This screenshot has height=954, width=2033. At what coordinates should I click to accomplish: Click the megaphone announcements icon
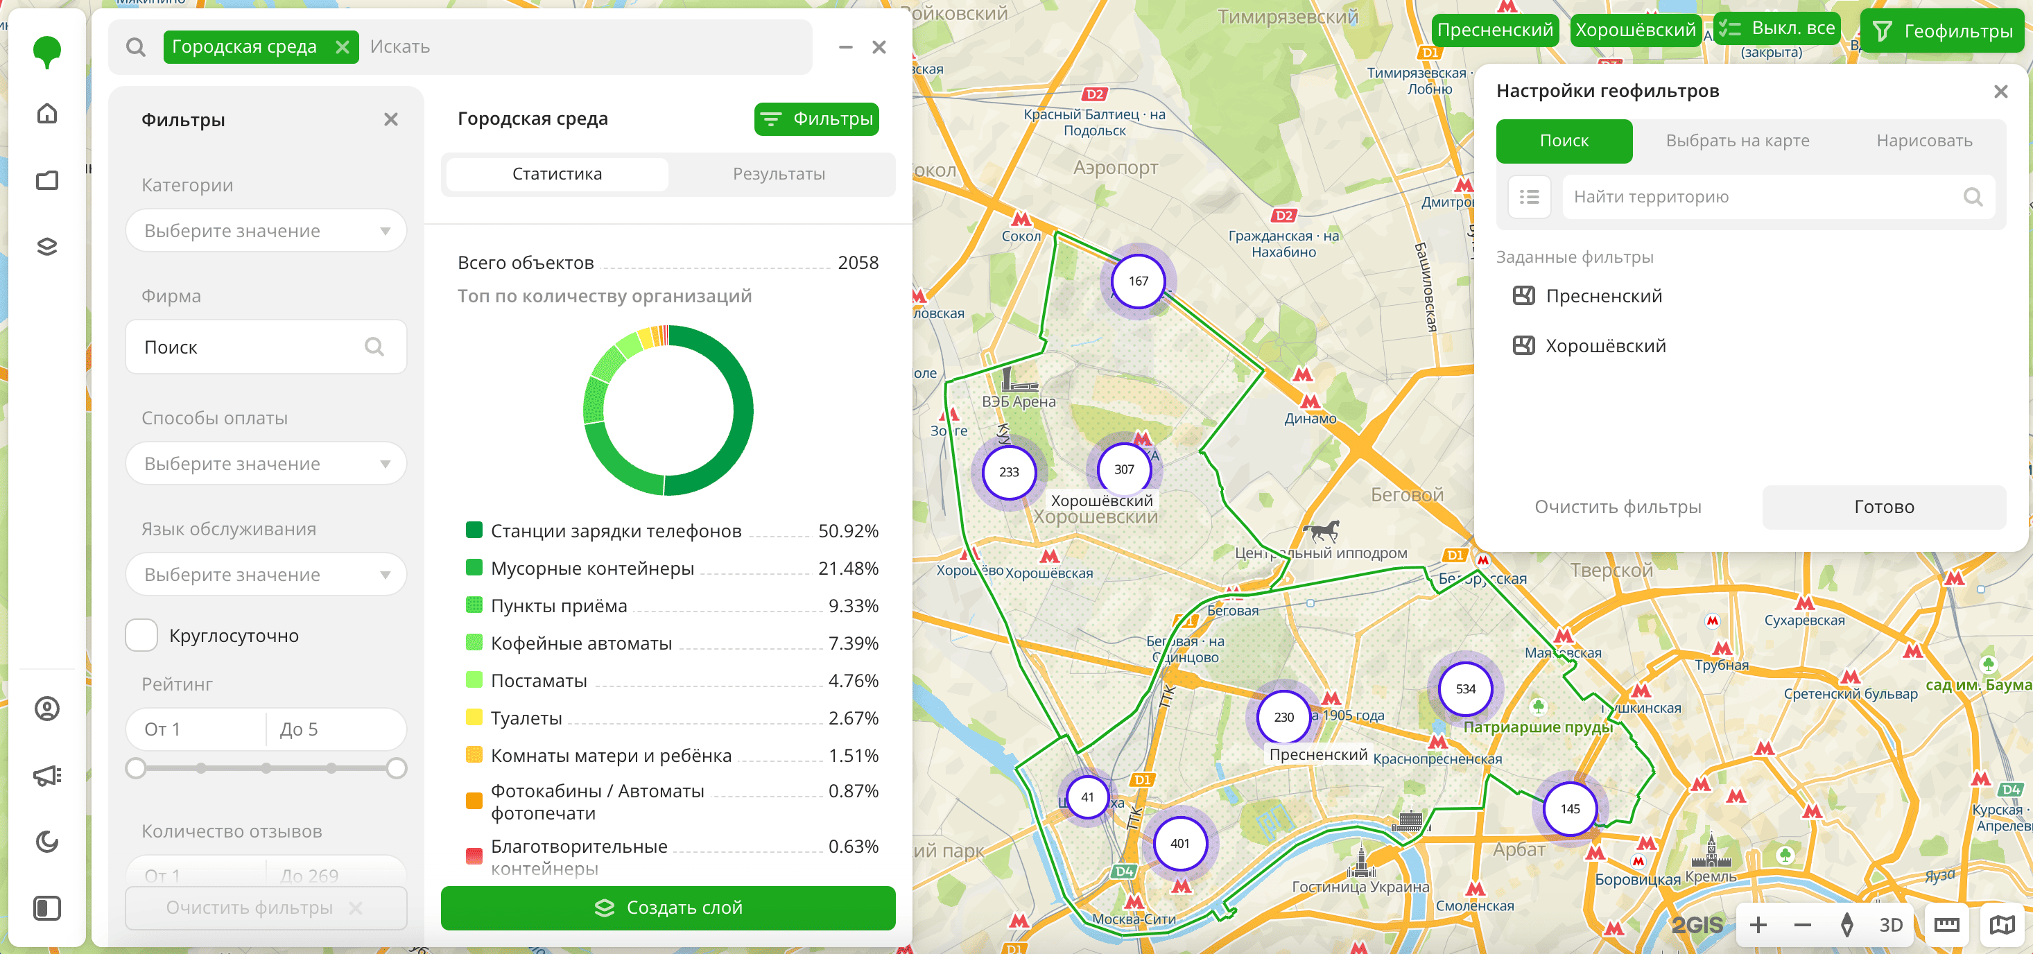tap(47, 775)
